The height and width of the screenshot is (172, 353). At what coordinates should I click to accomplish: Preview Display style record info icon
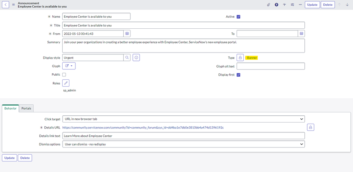coord(136,58)
